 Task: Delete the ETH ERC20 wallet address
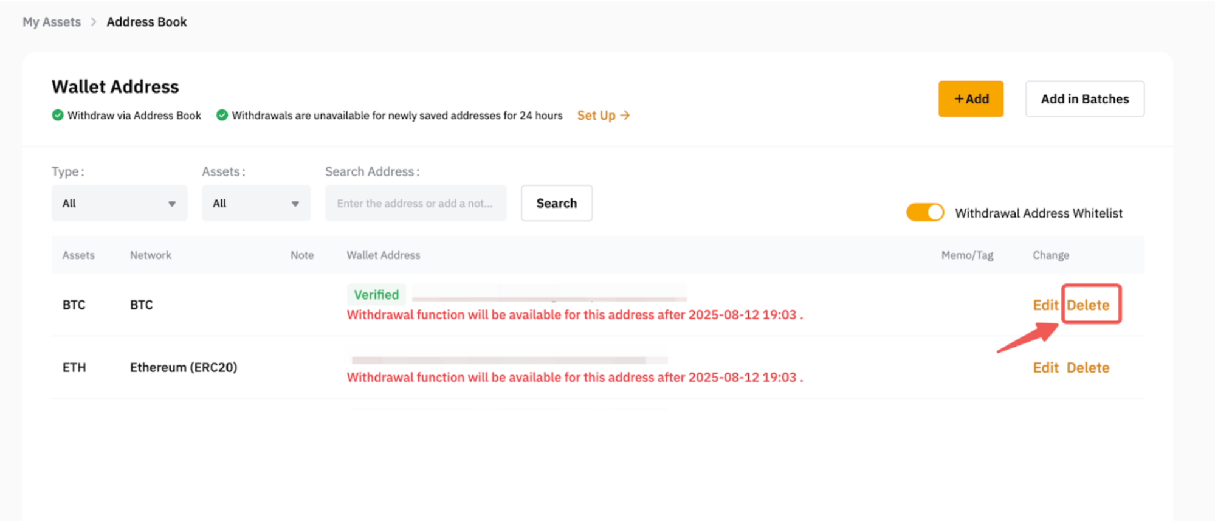point(1088,367)
